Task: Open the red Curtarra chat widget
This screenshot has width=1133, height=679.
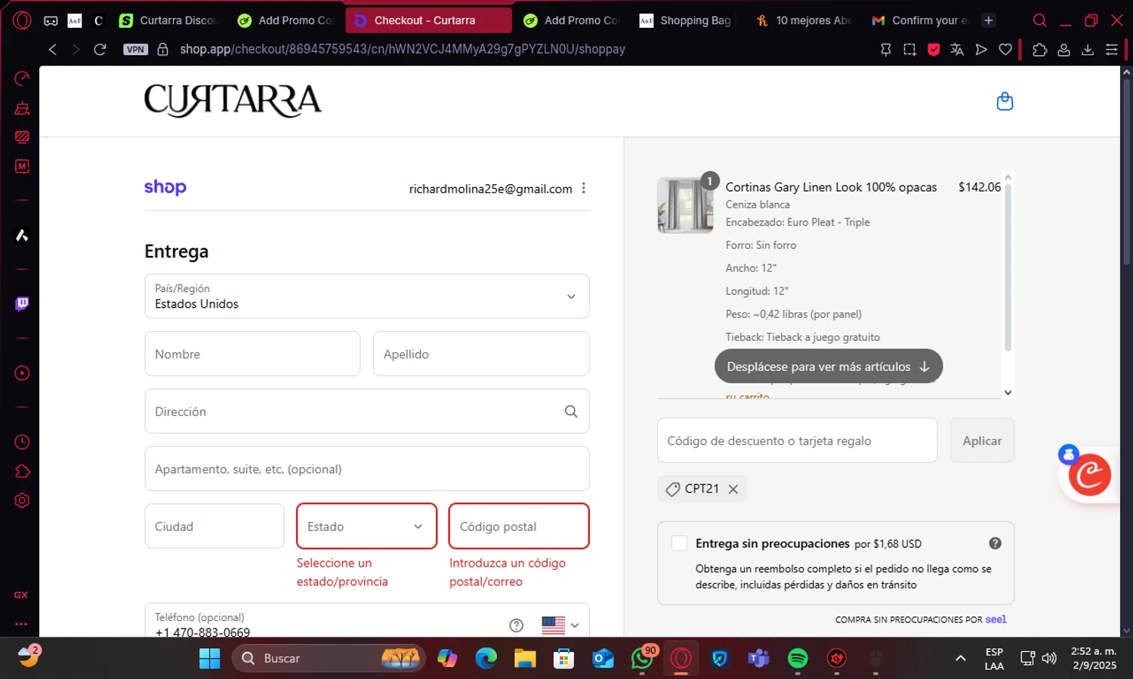Action: 1089,475
